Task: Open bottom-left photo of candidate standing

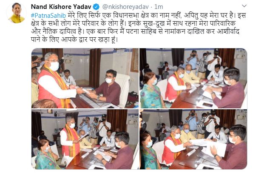Action: pyautogui.click(x=85, y=139)
